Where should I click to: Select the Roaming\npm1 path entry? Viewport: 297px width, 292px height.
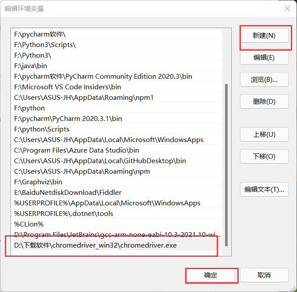pyautogui.click(x=116, y=97)
